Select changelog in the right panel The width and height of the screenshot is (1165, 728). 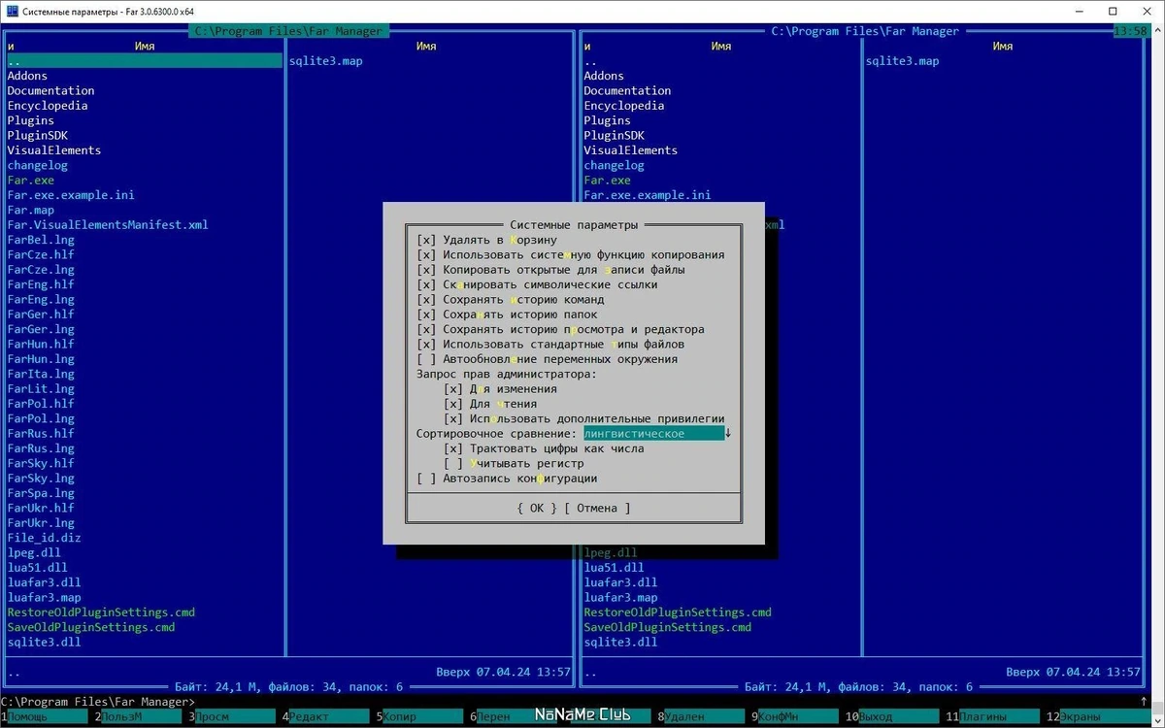[x=614, y=165]
